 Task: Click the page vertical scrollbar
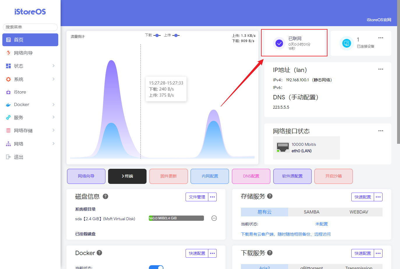tap(399, 72)
